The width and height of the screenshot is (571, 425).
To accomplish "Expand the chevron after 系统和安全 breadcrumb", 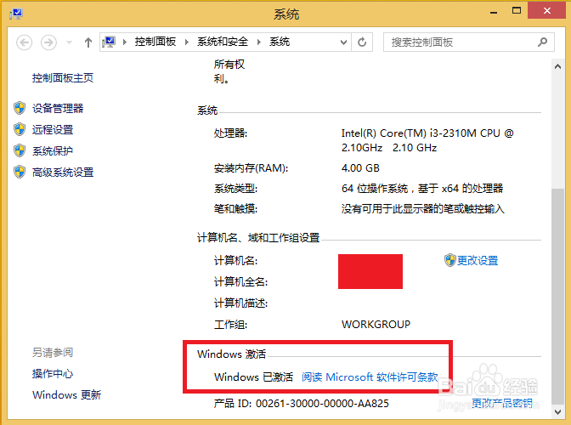I will point(259,42).
